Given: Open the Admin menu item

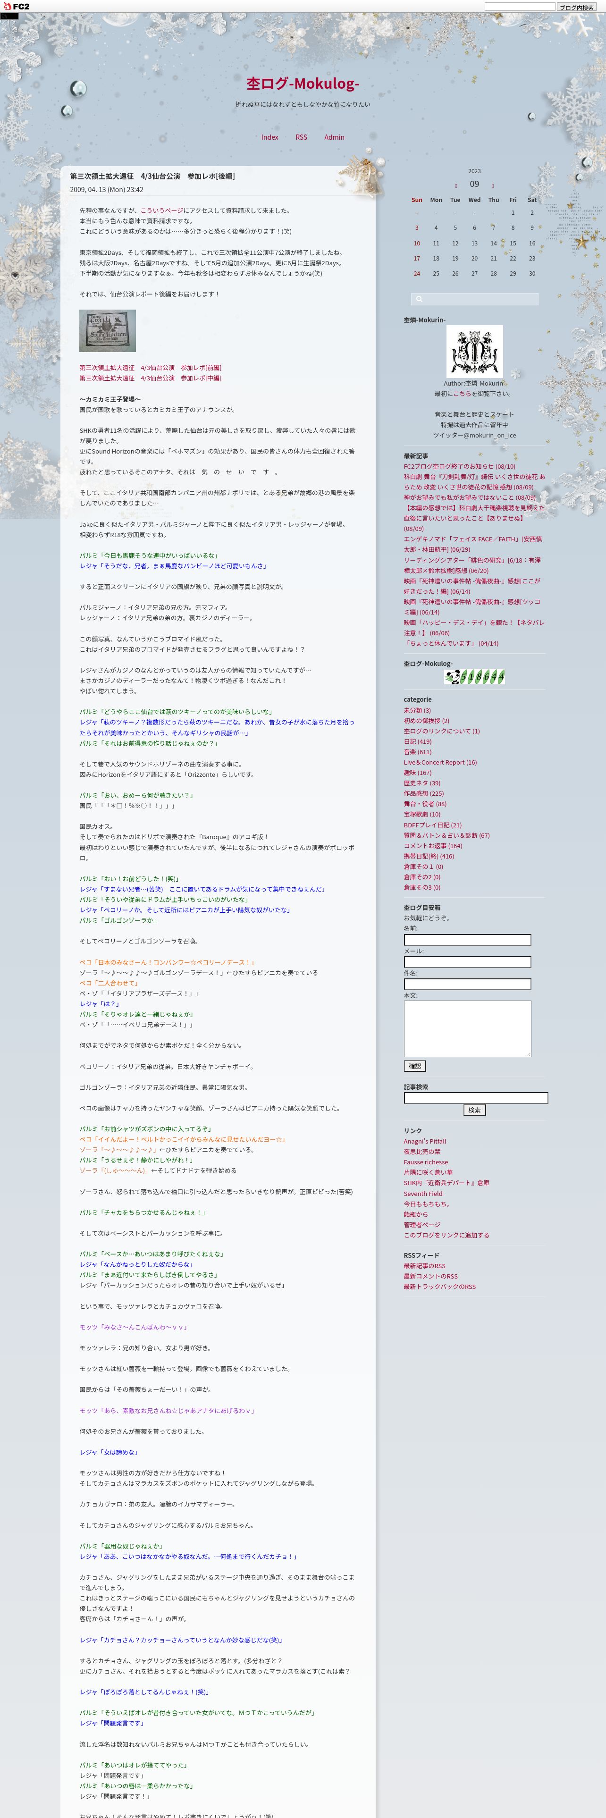Looking at the screenshot, I should 335,138.
